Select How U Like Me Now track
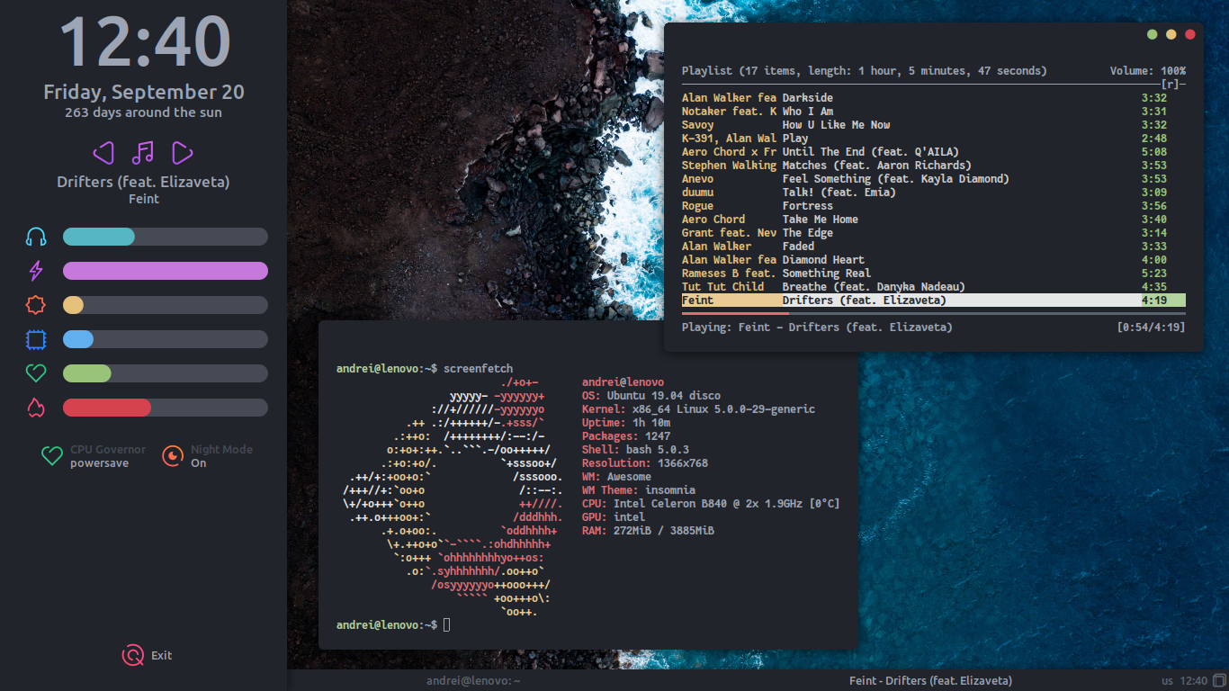The image size is (1229, 691). coord(934,125)
